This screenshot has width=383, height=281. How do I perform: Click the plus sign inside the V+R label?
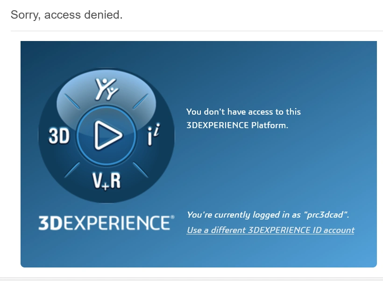pos(105,187)
